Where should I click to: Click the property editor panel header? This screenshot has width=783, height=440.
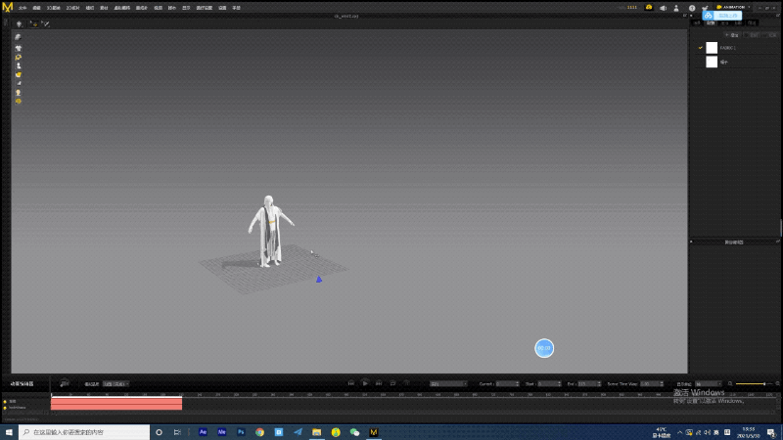point(734,242)
